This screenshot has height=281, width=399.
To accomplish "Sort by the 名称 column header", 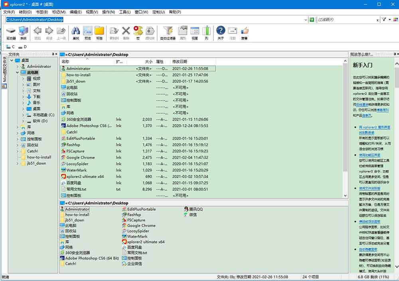I will tap(87, 61).
